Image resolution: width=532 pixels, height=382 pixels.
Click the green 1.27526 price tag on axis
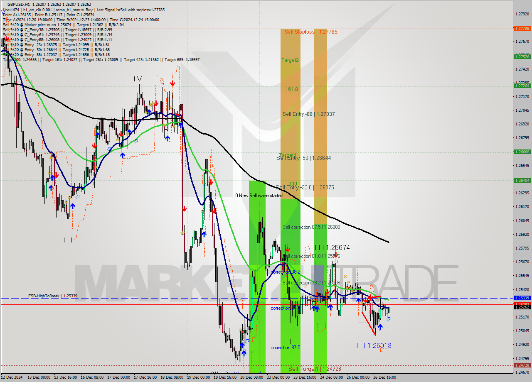[x=522, y=56]
